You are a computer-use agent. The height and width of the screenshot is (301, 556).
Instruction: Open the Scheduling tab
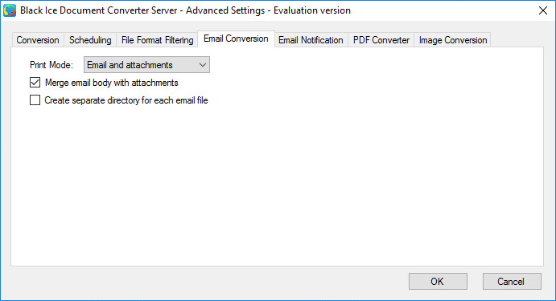click(x=90, y=40)
